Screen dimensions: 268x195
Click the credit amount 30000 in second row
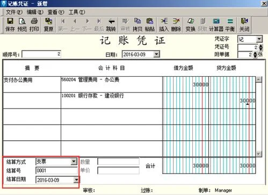tap(248, 100)
